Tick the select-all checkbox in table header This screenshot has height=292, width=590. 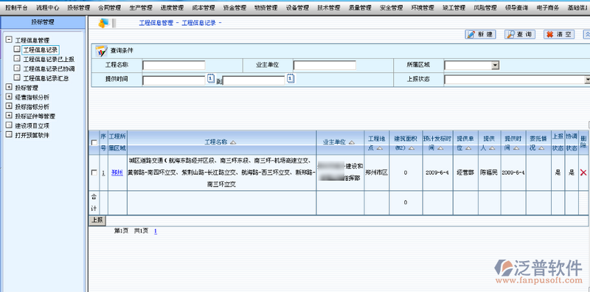tap(94, 142)
